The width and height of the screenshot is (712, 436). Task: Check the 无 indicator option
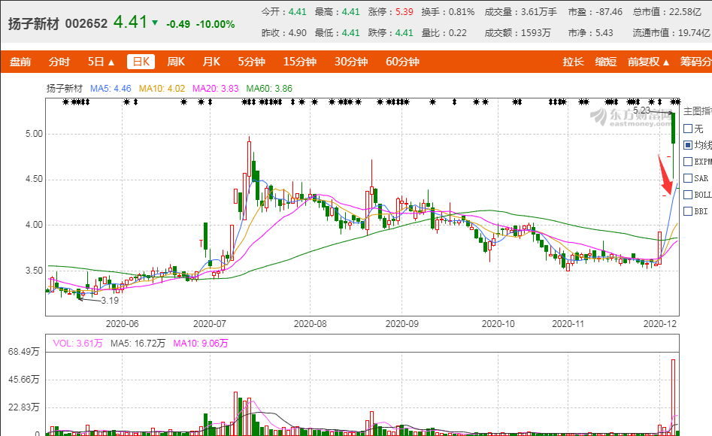pos(688,129)
